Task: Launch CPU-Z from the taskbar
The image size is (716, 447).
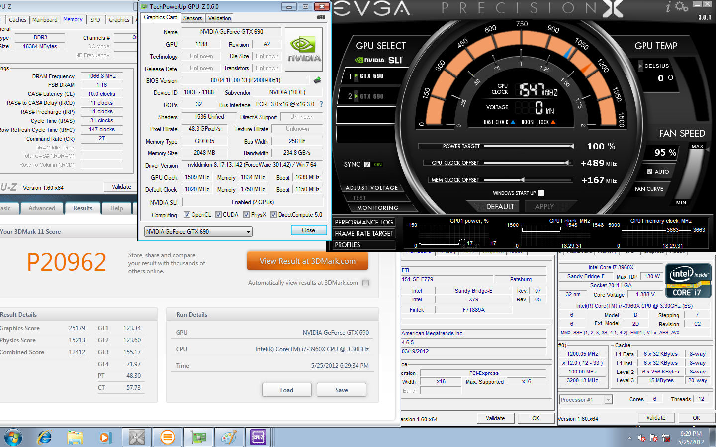Action: click(259, 437)
